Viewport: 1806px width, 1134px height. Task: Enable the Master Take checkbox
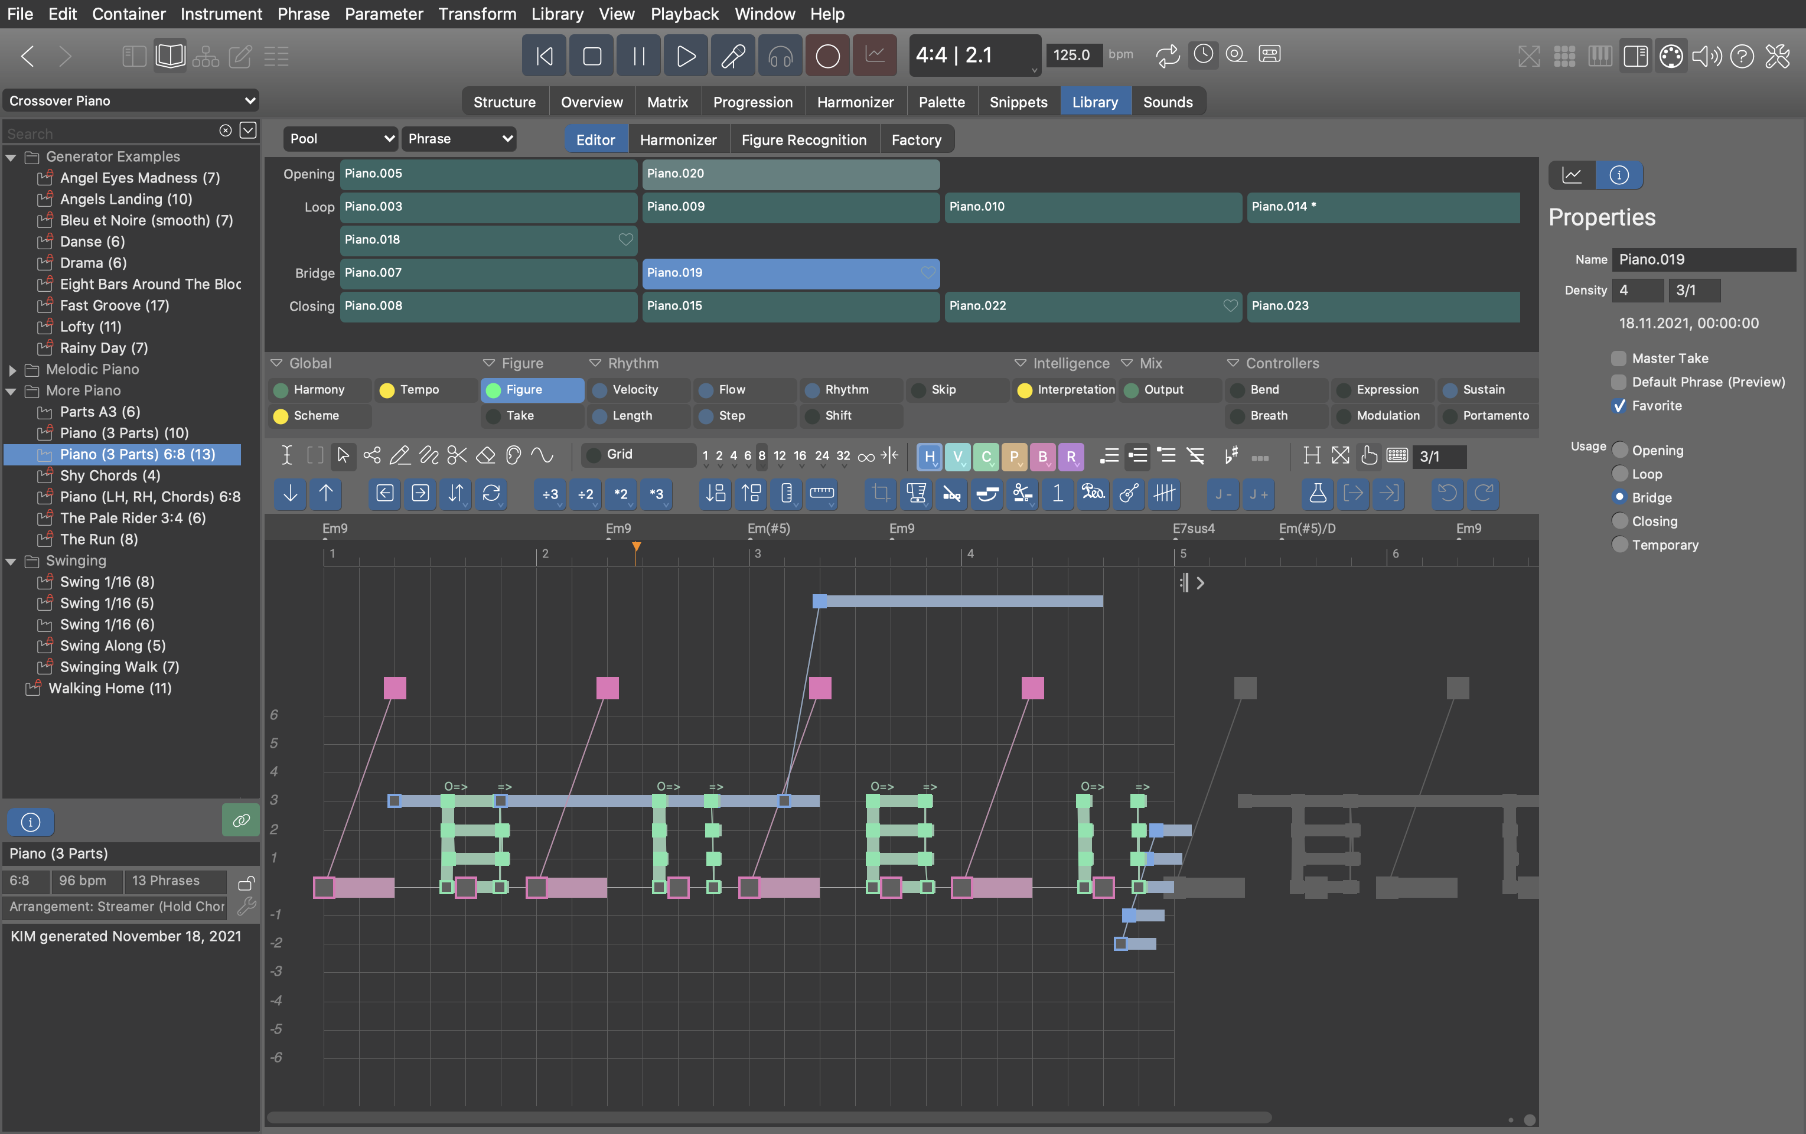[1619, 359]
